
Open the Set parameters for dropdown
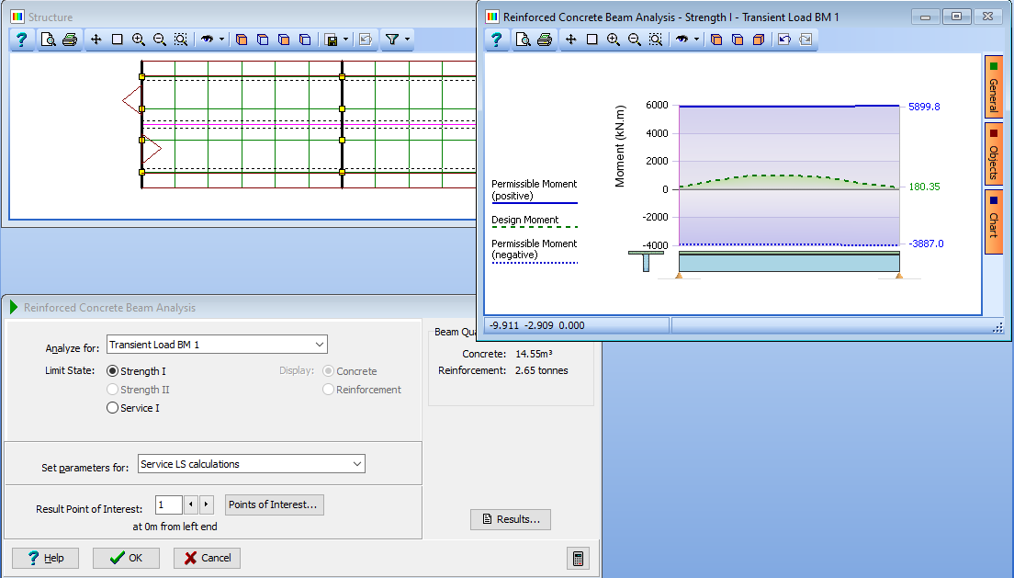click(x=357, y=463)
